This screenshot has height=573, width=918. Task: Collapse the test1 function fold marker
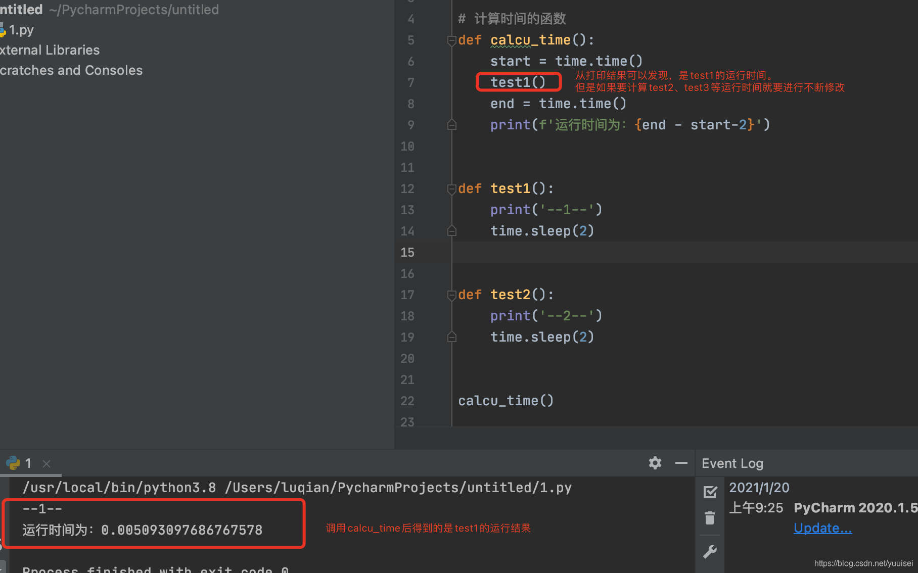click(x=452, y=189)
